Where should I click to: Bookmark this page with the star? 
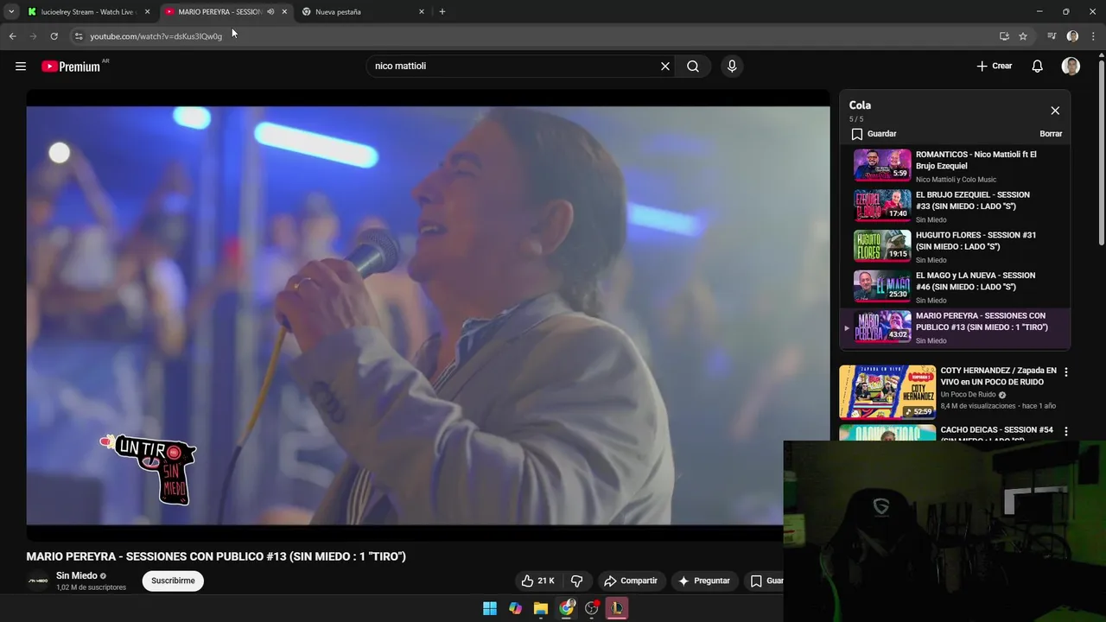pos(1023,36)
